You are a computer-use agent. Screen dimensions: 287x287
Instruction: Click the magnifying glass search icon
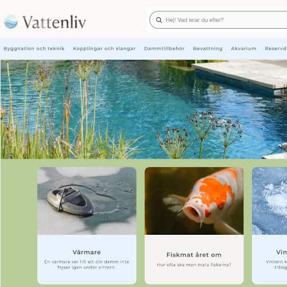pos(159,20)
